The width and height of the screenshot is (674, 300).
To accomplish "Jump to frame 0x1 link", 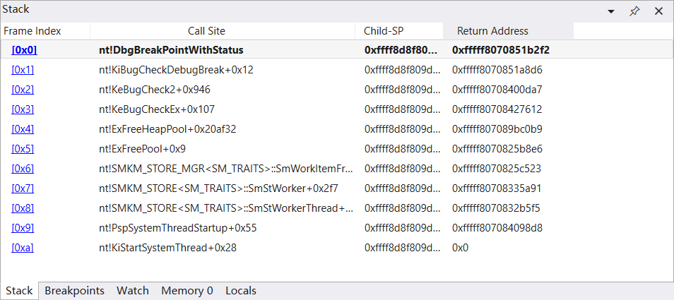I will click(x=23, y=70).
